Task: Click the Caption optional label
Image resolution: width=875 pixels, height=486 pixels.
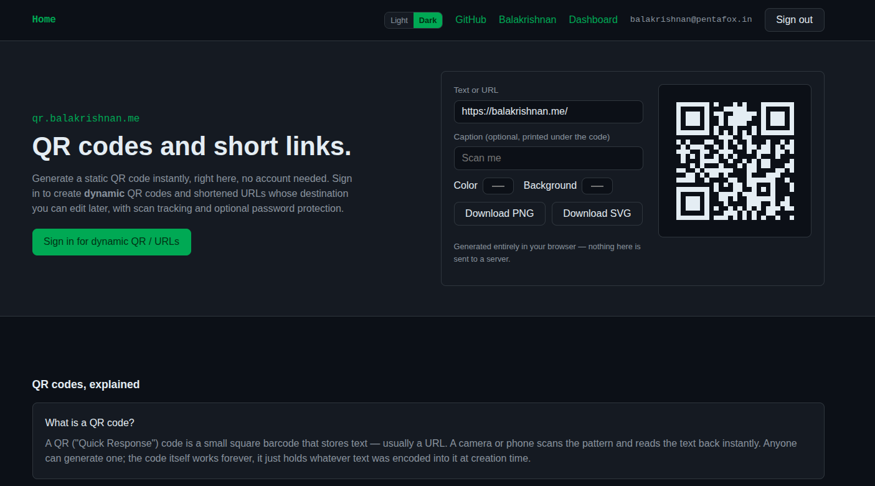Action: click(x=532, y=137)
